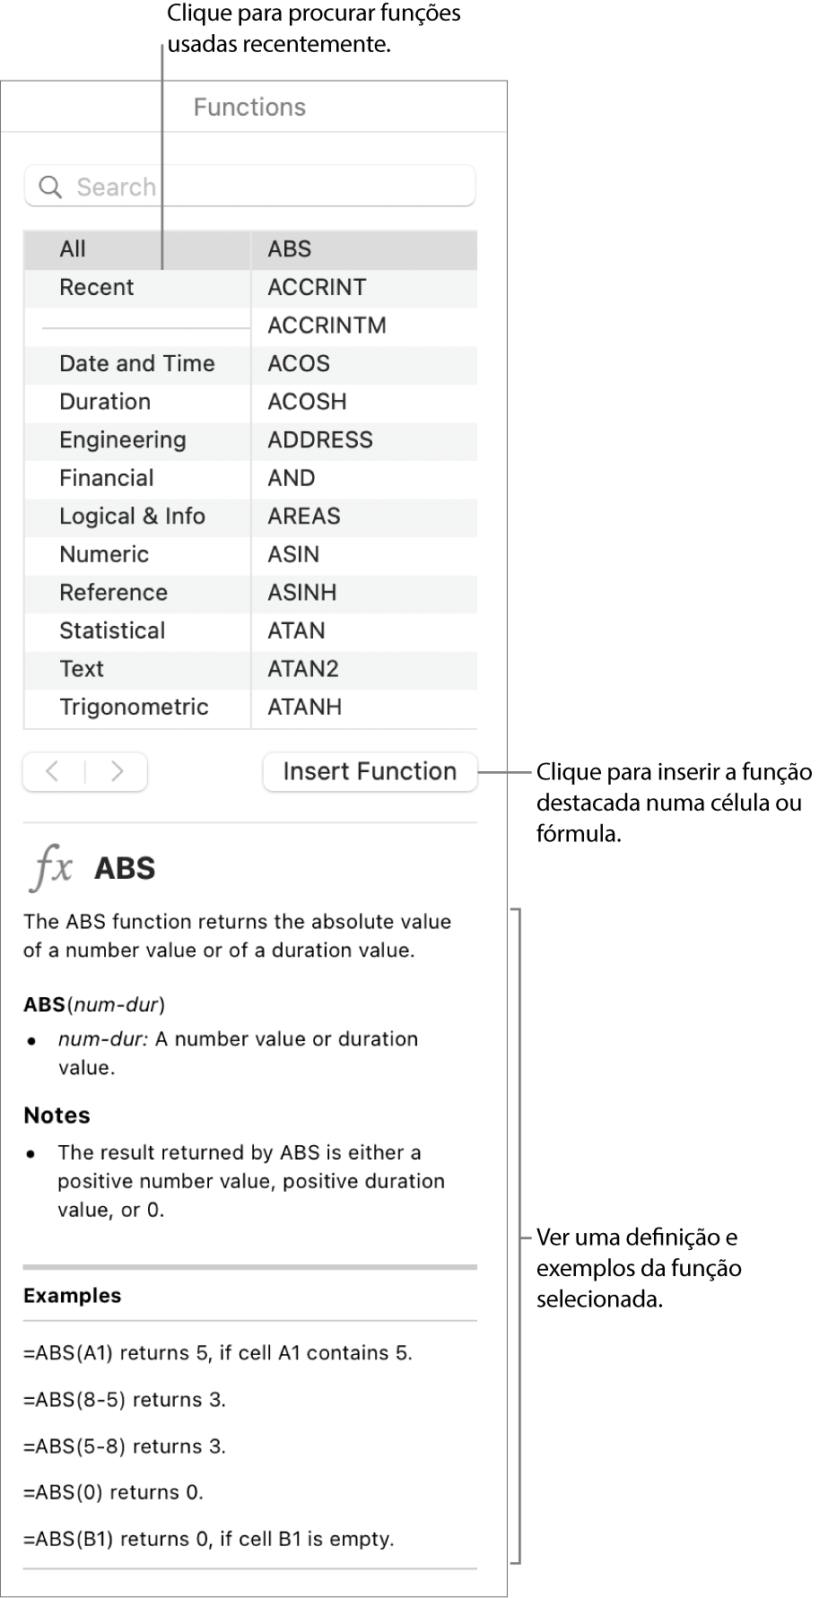
Task: Open the Date and Time category
Action: (x=136, y=363)
